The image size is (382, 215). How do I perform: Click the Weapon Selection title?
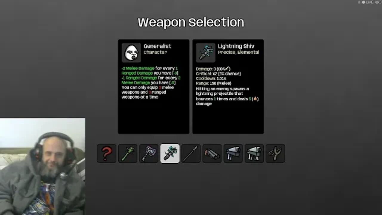click(x=191, y=22)
